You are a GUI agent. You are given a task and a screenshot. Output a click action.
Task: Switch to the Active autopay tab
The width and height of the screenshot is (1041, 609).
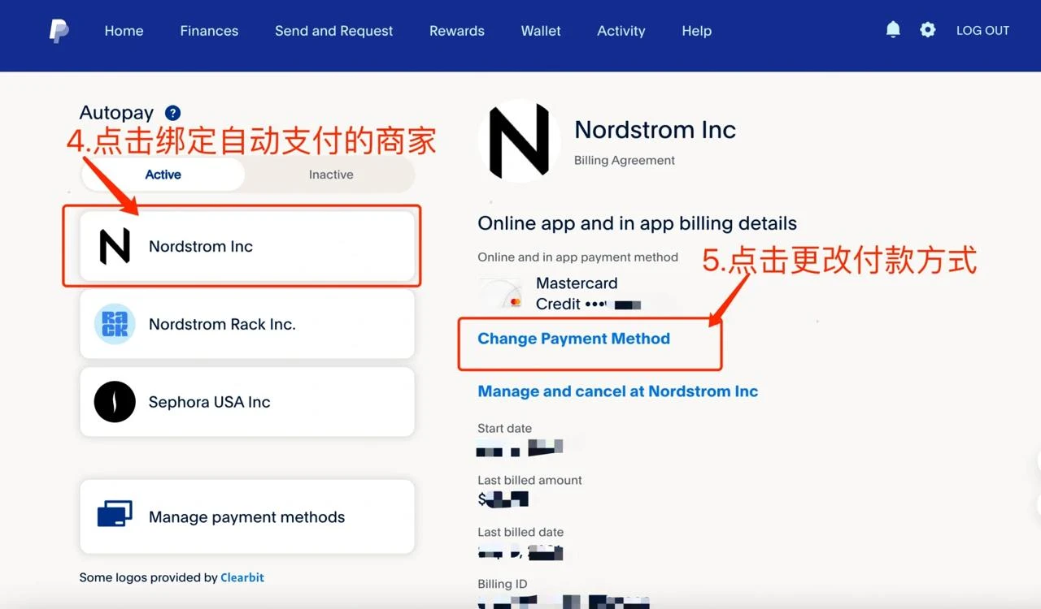pos(163,175)
